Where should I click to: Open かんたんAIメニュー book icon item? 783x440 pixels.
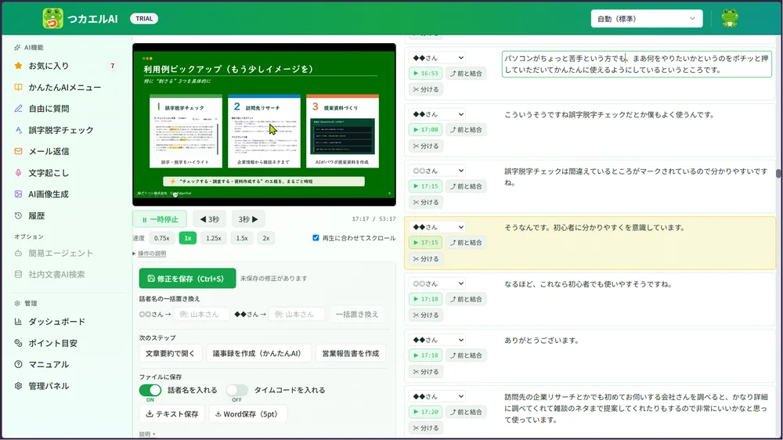coord(66,87)
